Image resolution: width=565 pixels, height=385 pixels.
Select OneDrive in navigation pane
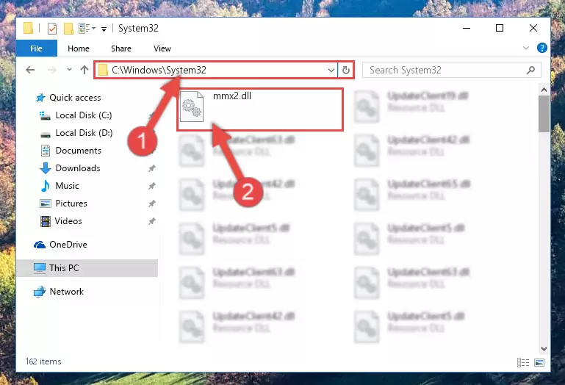coord(60,245)
